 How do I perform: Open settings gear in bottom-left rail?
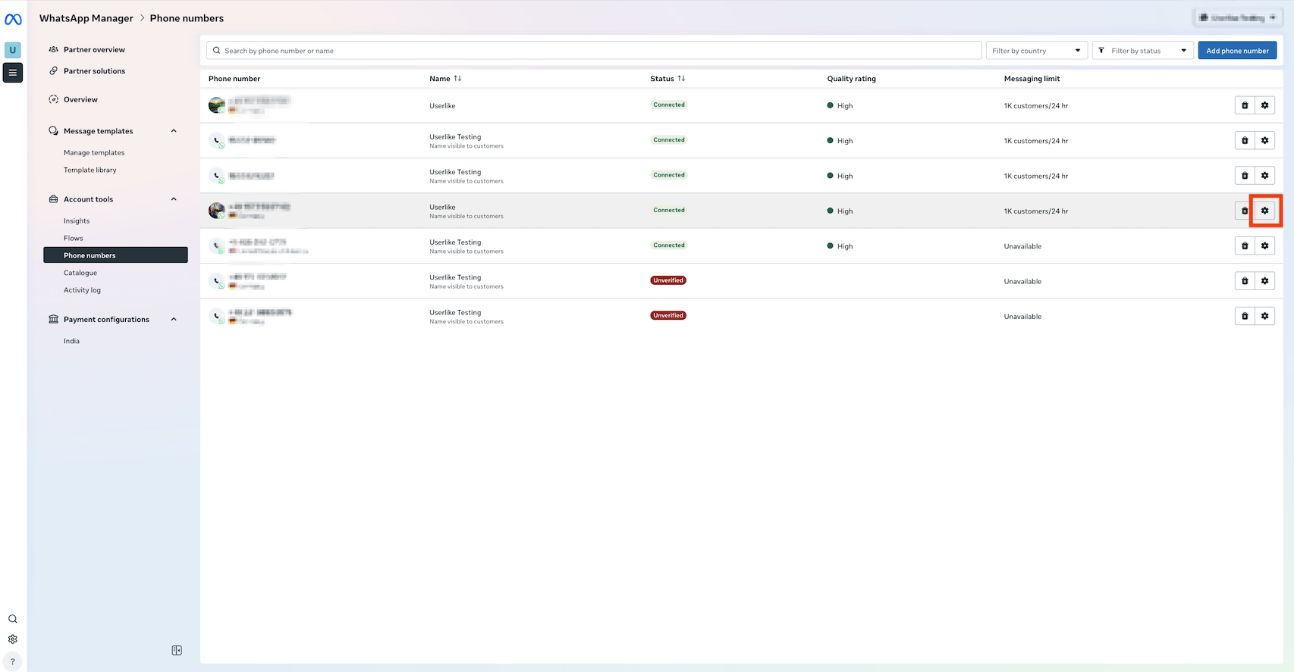pyautogui.click(x=13, y=639)
